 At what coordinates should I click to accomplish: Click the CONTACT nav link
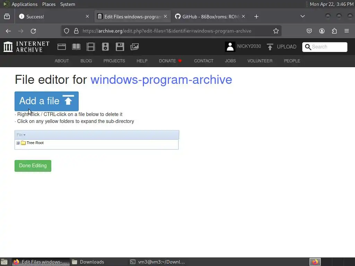tap(204, 61)
